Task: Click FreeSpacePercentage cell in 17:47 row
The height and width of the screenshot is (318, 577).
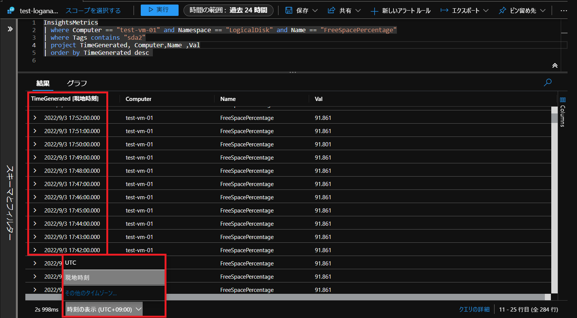Action: point(247,184)
